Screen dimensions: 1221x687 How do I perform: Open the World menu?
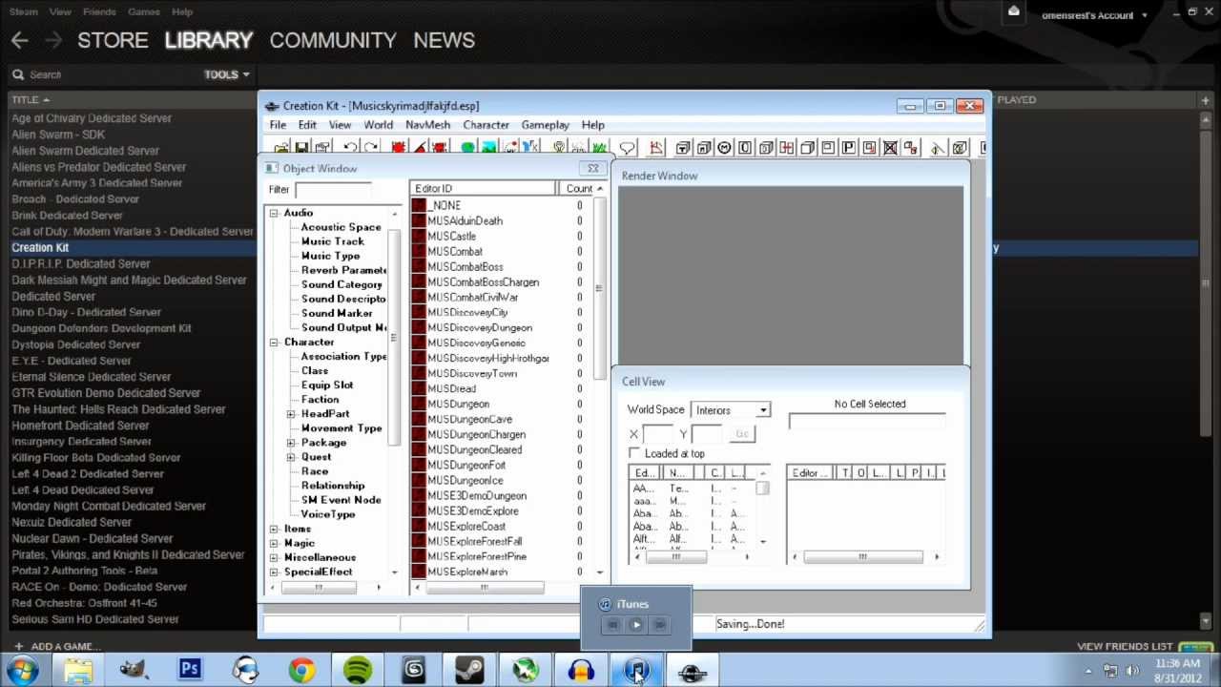(378, 125)
